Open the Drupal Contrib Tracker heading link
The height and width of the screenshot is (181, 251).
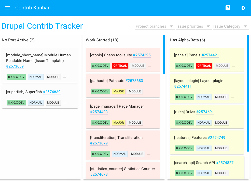pos(42,26)
